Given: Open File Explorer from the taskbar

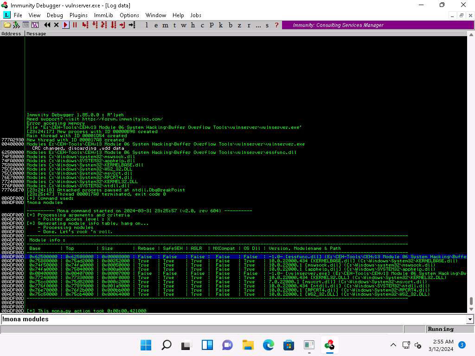Looking at the screenshot, I should 248,345.
